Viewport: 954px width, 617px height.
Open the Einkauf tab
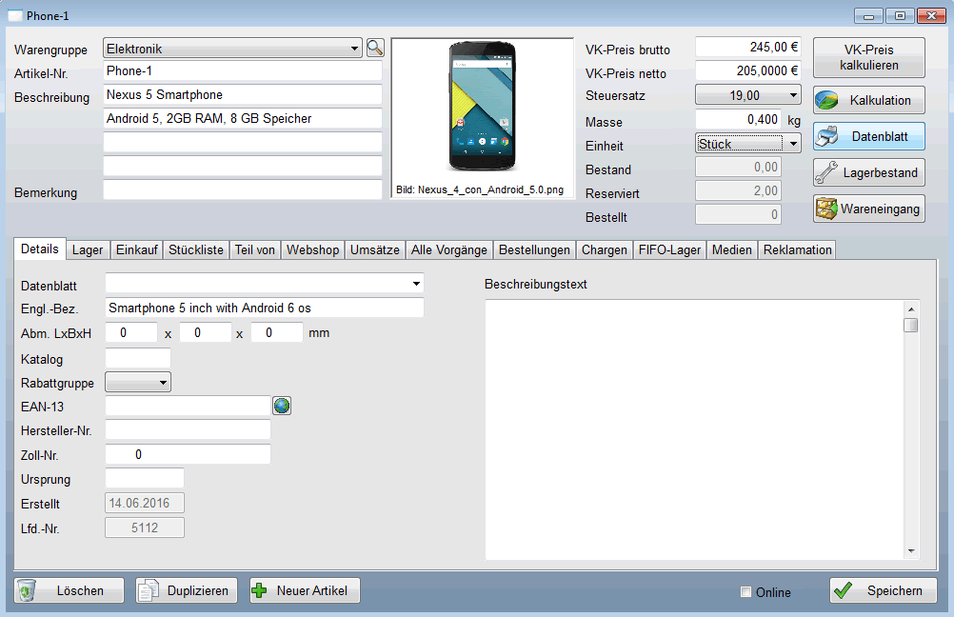137,250
